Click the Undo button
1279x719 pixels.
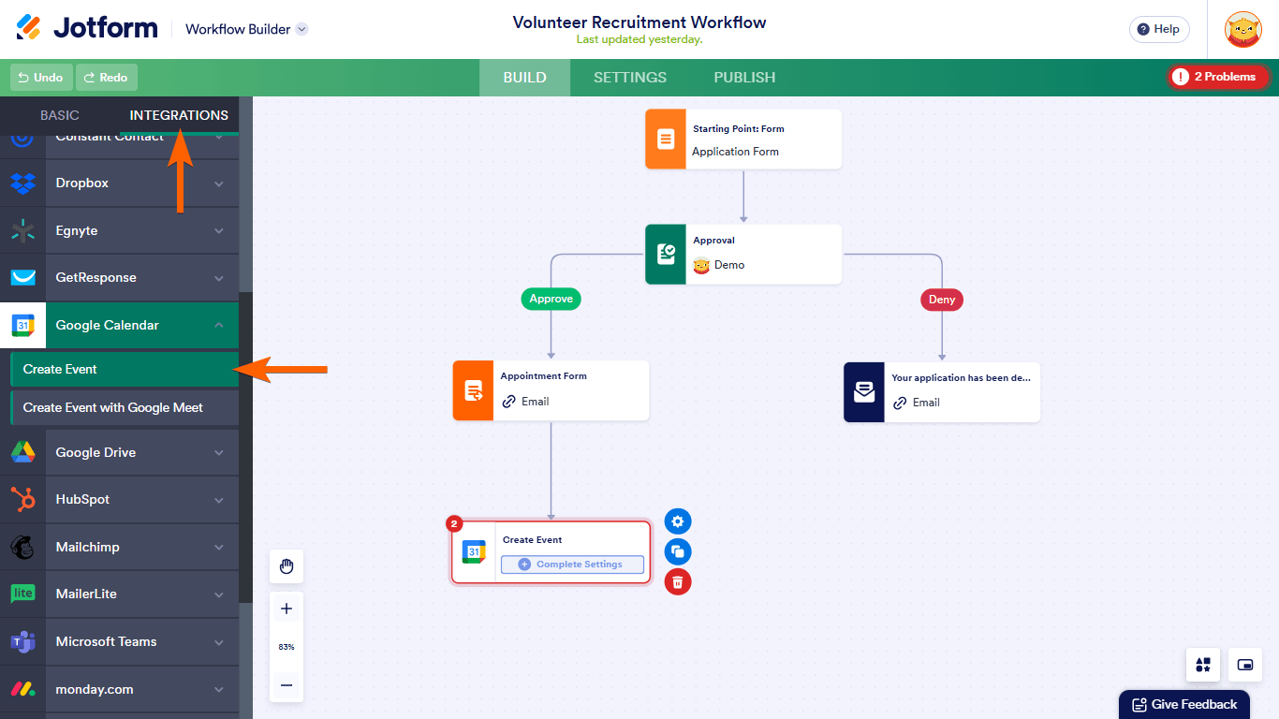[x=40, y=78]
